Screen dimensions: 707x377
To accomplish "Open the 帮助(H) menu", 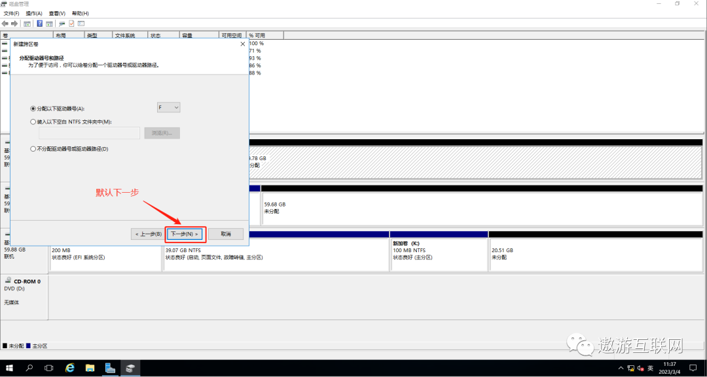I will click(81, 14).
